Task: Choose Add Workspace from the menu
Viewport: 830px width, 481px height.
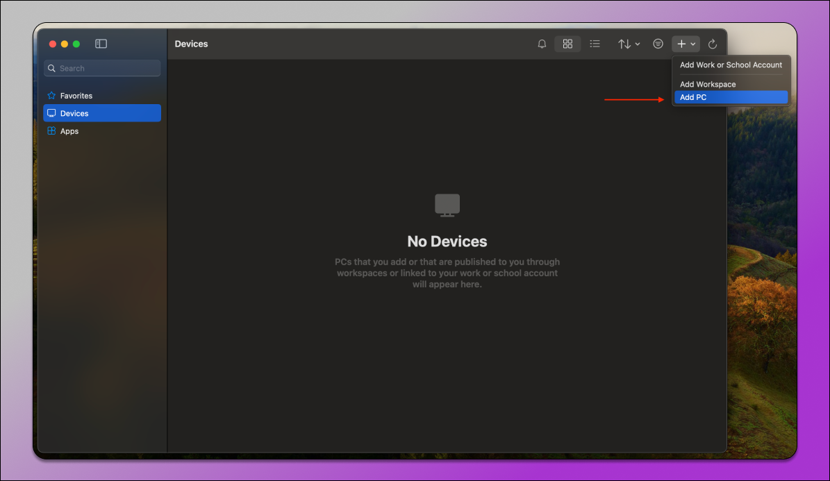Action: (x=731, y=84)
